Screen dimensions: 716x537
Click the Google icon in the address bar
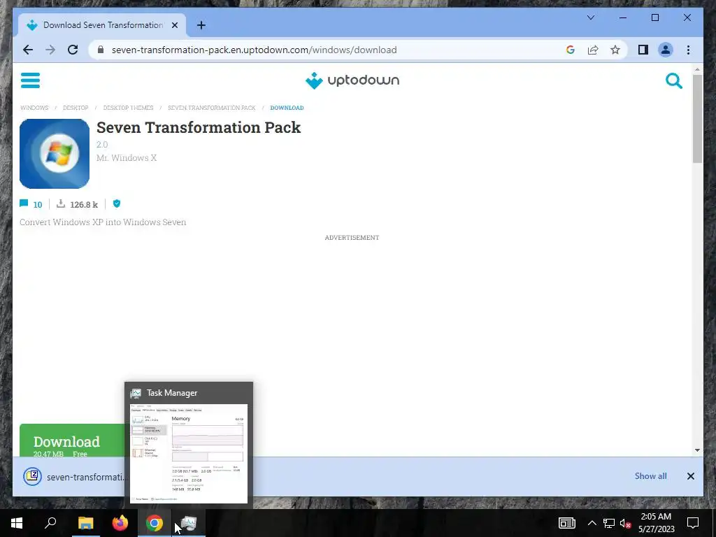[x=571, y=50]
